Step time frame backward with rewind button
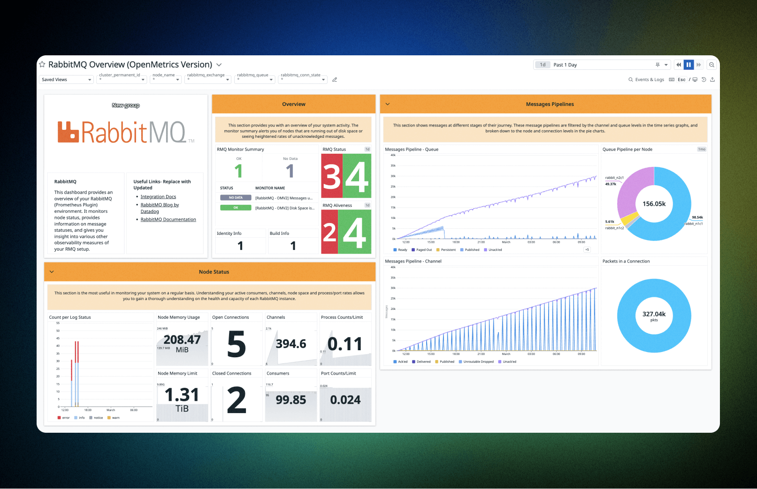The height and width of the screenshot is (489, 757). click(679, 65)
